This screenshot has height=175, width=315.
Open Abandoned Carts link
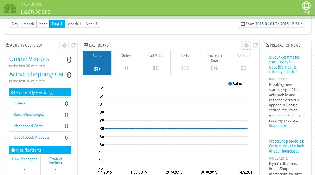point(28,126)
